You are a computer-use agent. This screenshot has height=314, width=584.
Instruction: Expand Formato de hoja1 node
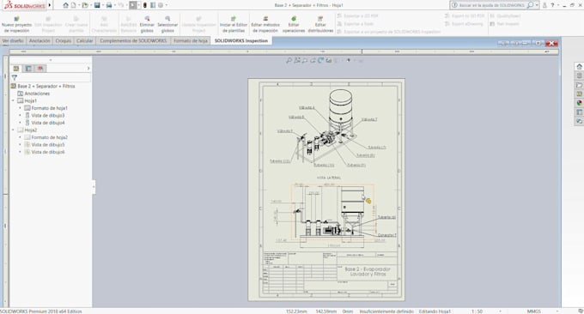coord(20,108)
